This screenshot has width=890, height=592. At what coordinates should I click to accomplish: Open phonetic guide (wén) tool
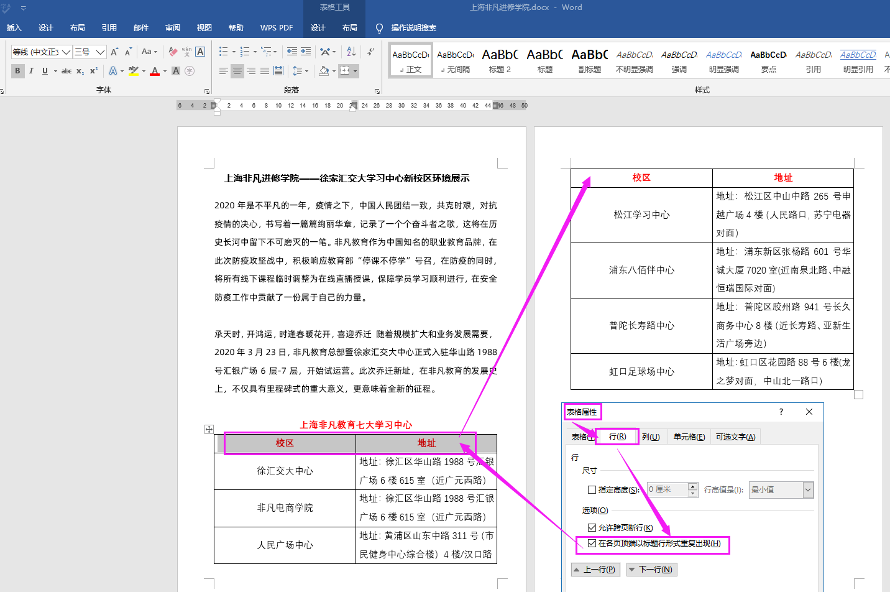pos(186,52)
